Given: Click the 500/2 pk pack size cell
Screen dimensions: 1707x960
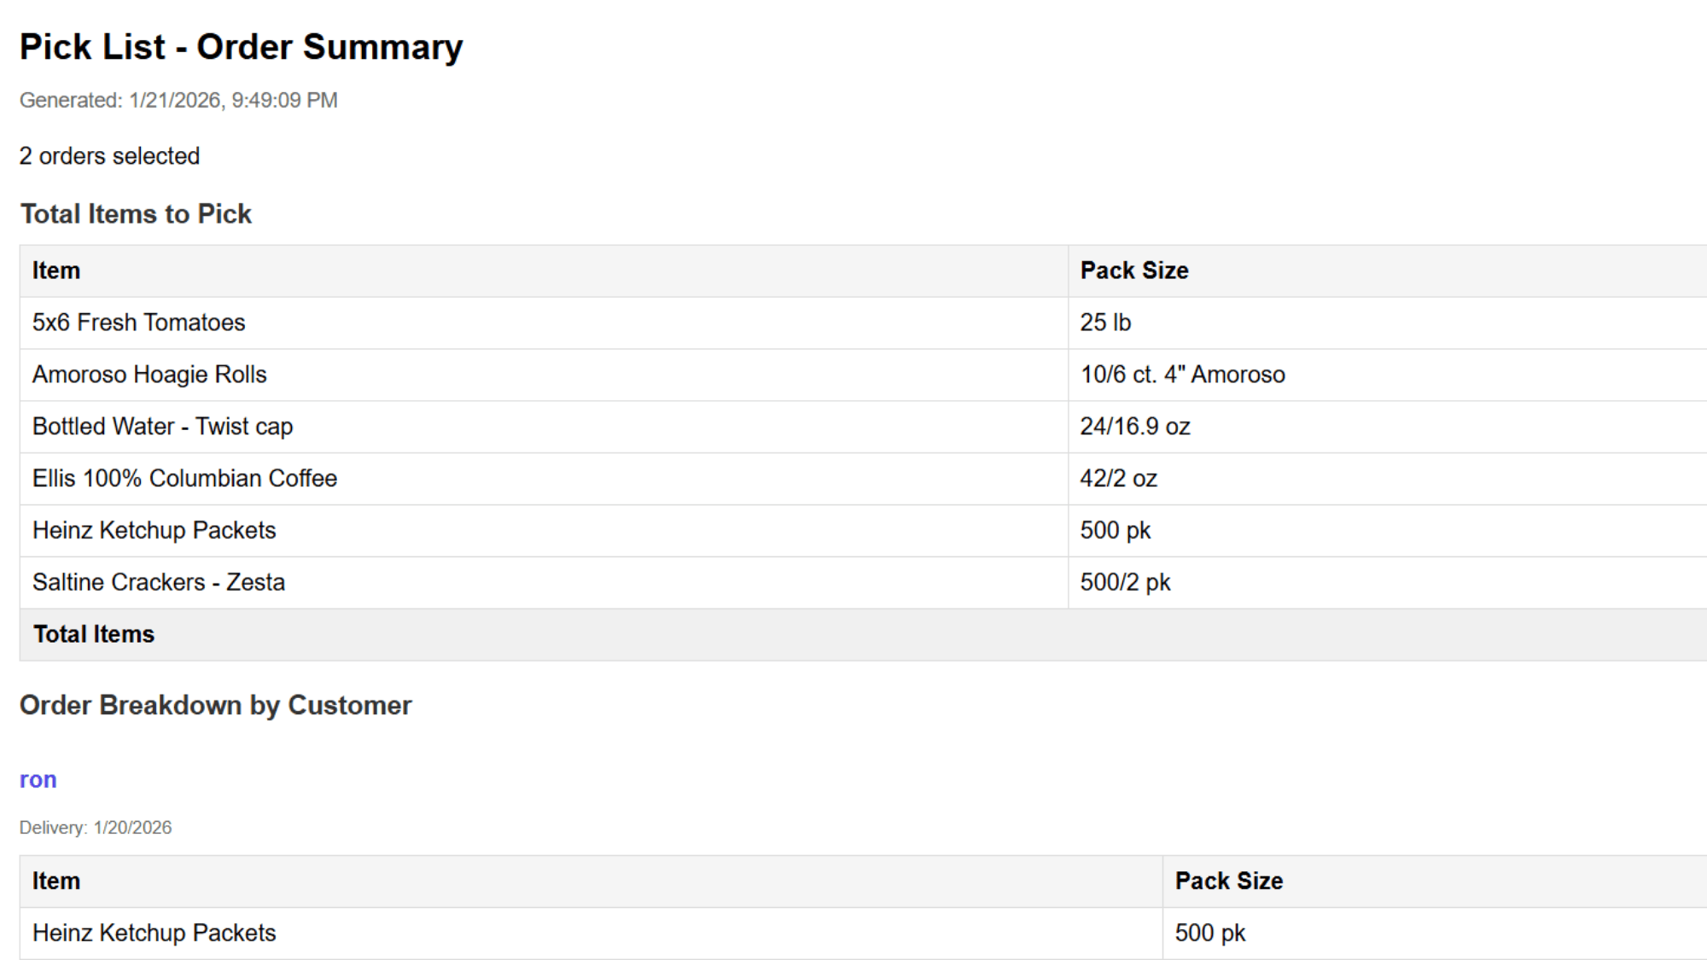Looking at the screenshot, I should (1125, 583).
